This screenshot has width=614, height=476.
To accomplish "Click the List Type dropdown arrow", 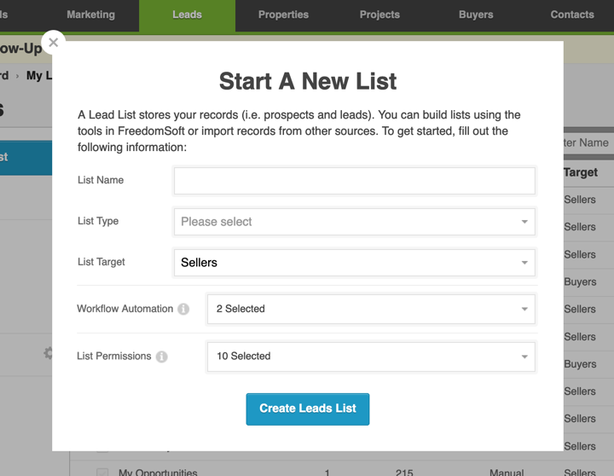I will coord(524,222).
